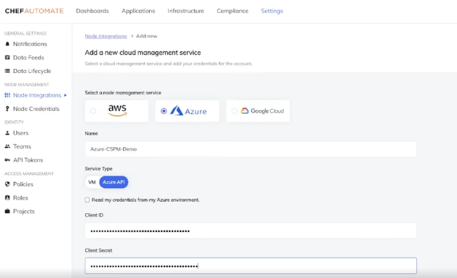Screen dimensions: 457x278
Task: Click the Name input field
Action: [x=250, y=149]
